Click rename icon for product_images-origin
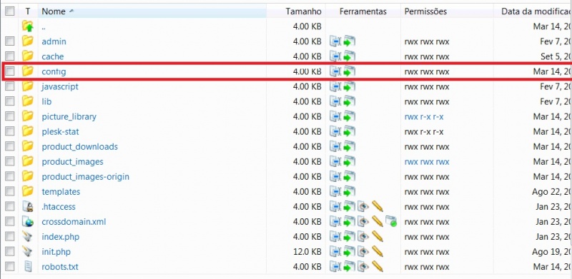Viewport: 572px width, 279px height. pyautogui.click(x=335, y=177)
